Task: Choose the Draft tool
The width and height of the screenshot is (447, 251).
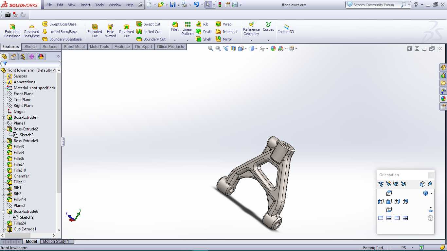Action: pos(204,32)
